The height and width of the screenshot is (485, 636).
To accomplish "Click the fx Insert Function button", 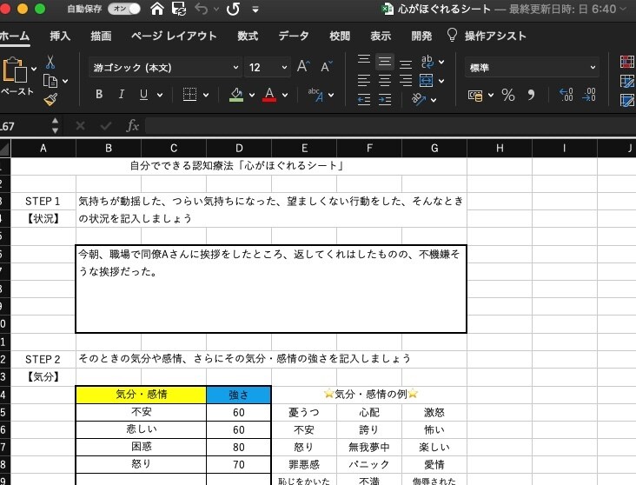I will (x=133, y=126).
